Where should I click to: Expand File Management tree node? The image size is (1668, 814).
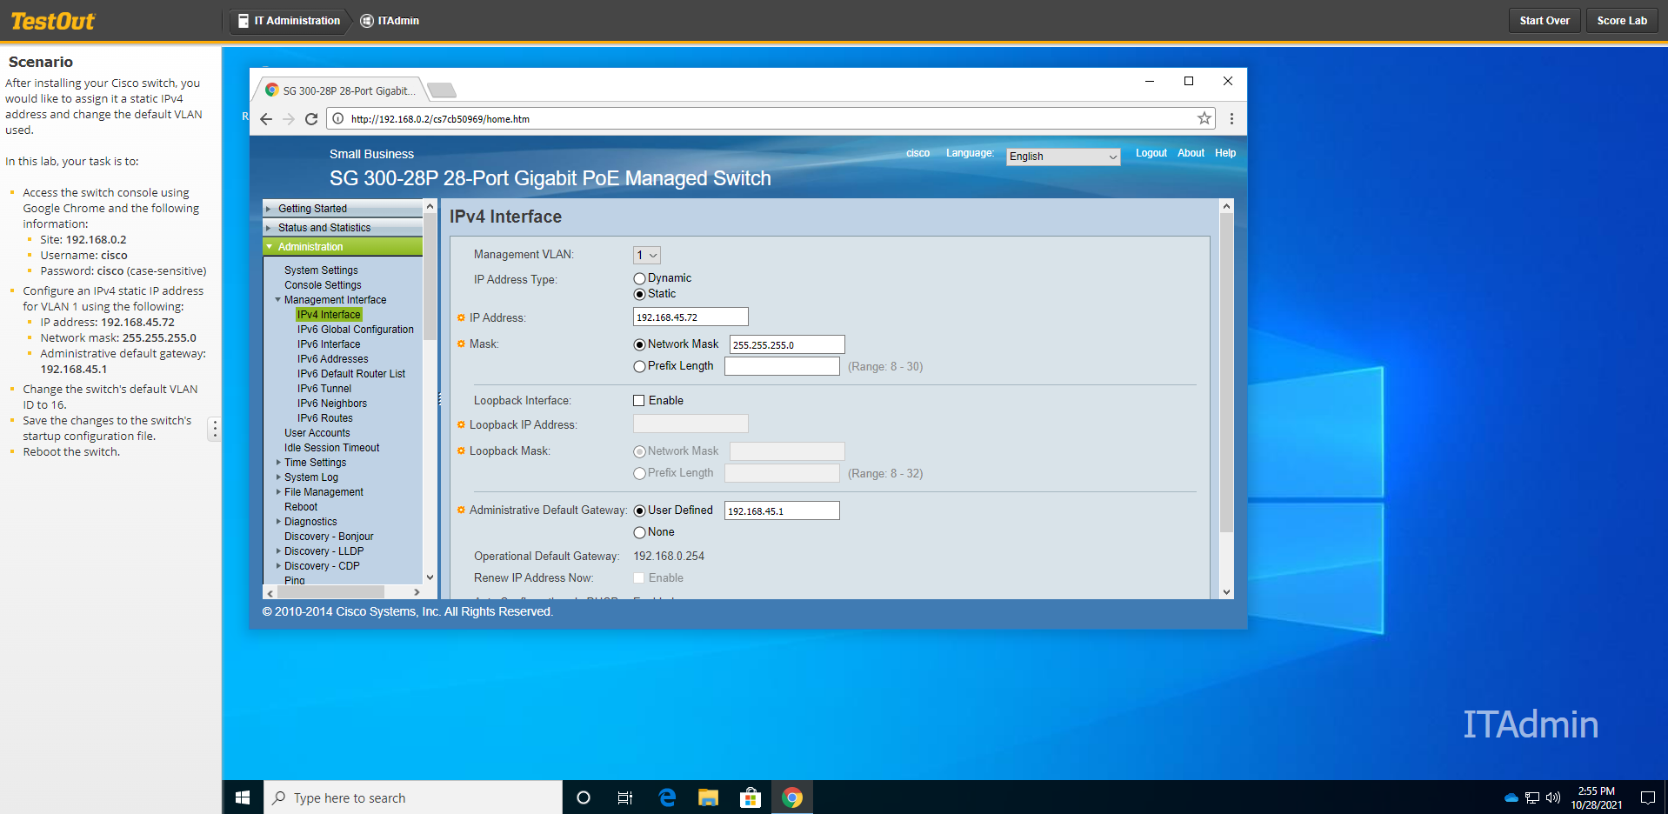(278, 492)
